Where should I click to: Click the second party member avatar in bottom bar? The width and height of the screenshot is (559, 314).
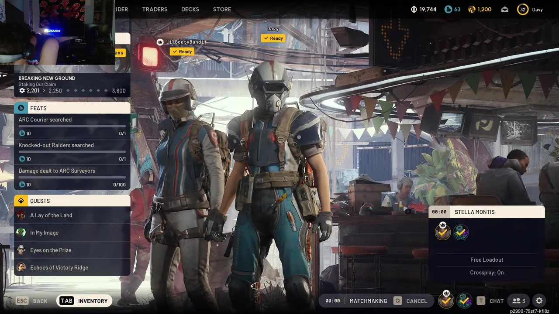(x=464, y=300)
